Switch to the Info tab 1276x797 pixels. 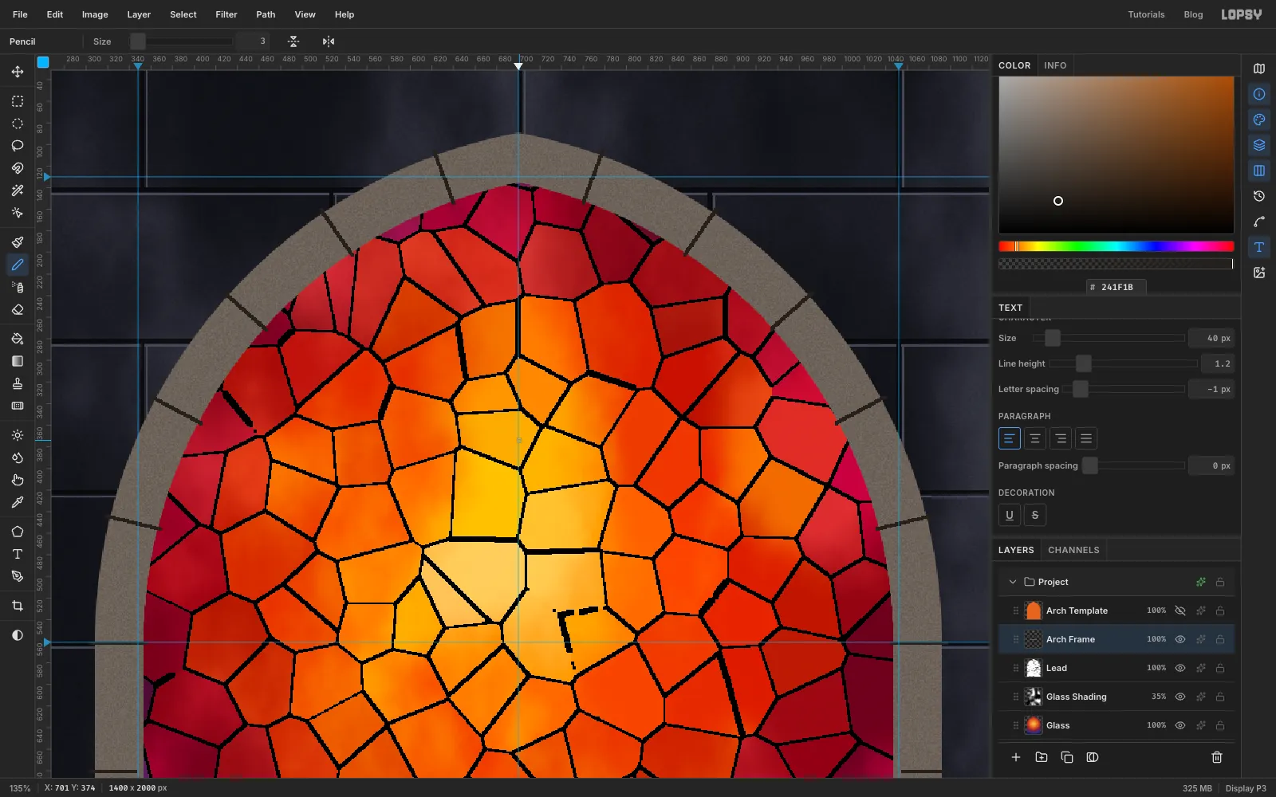pyautogui.click(x=1055, y=65)
